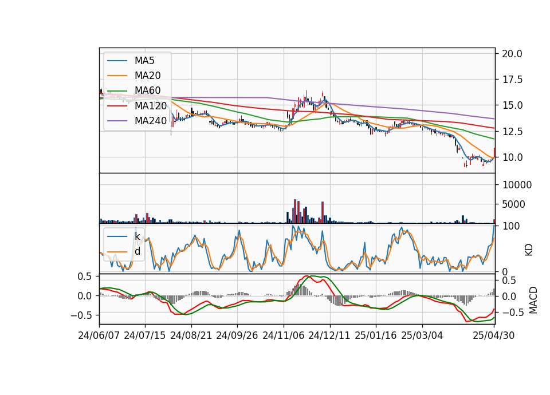Click the 24/08/21 date label
The height and width of the screenshot is (395, 550).
pyautogui.click(x=191, y=335)
